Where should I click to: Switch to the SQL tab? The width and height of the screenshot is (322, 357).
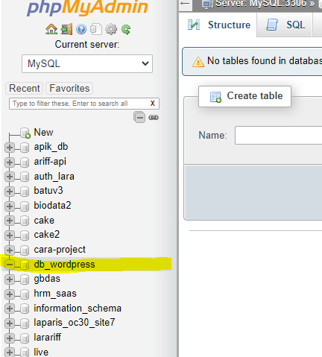pyautogui.click(x=285, y=25)
